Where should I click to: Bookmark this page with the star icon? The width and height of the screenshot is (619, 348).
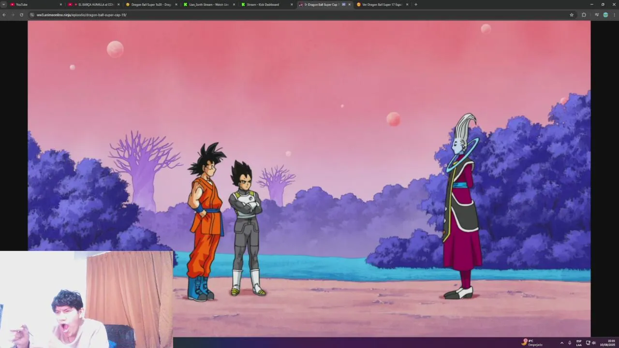572,14
